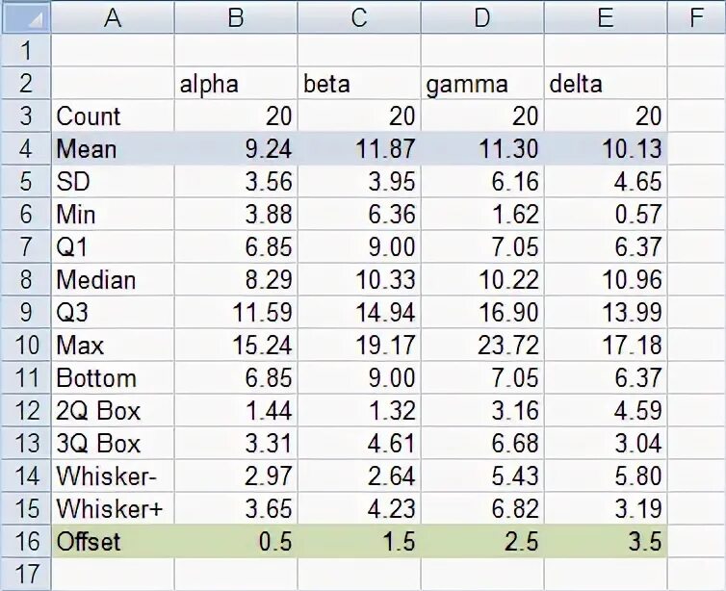Click the Mean label cell
This screenshot has height=591, width=726.
tap(112, 149)
